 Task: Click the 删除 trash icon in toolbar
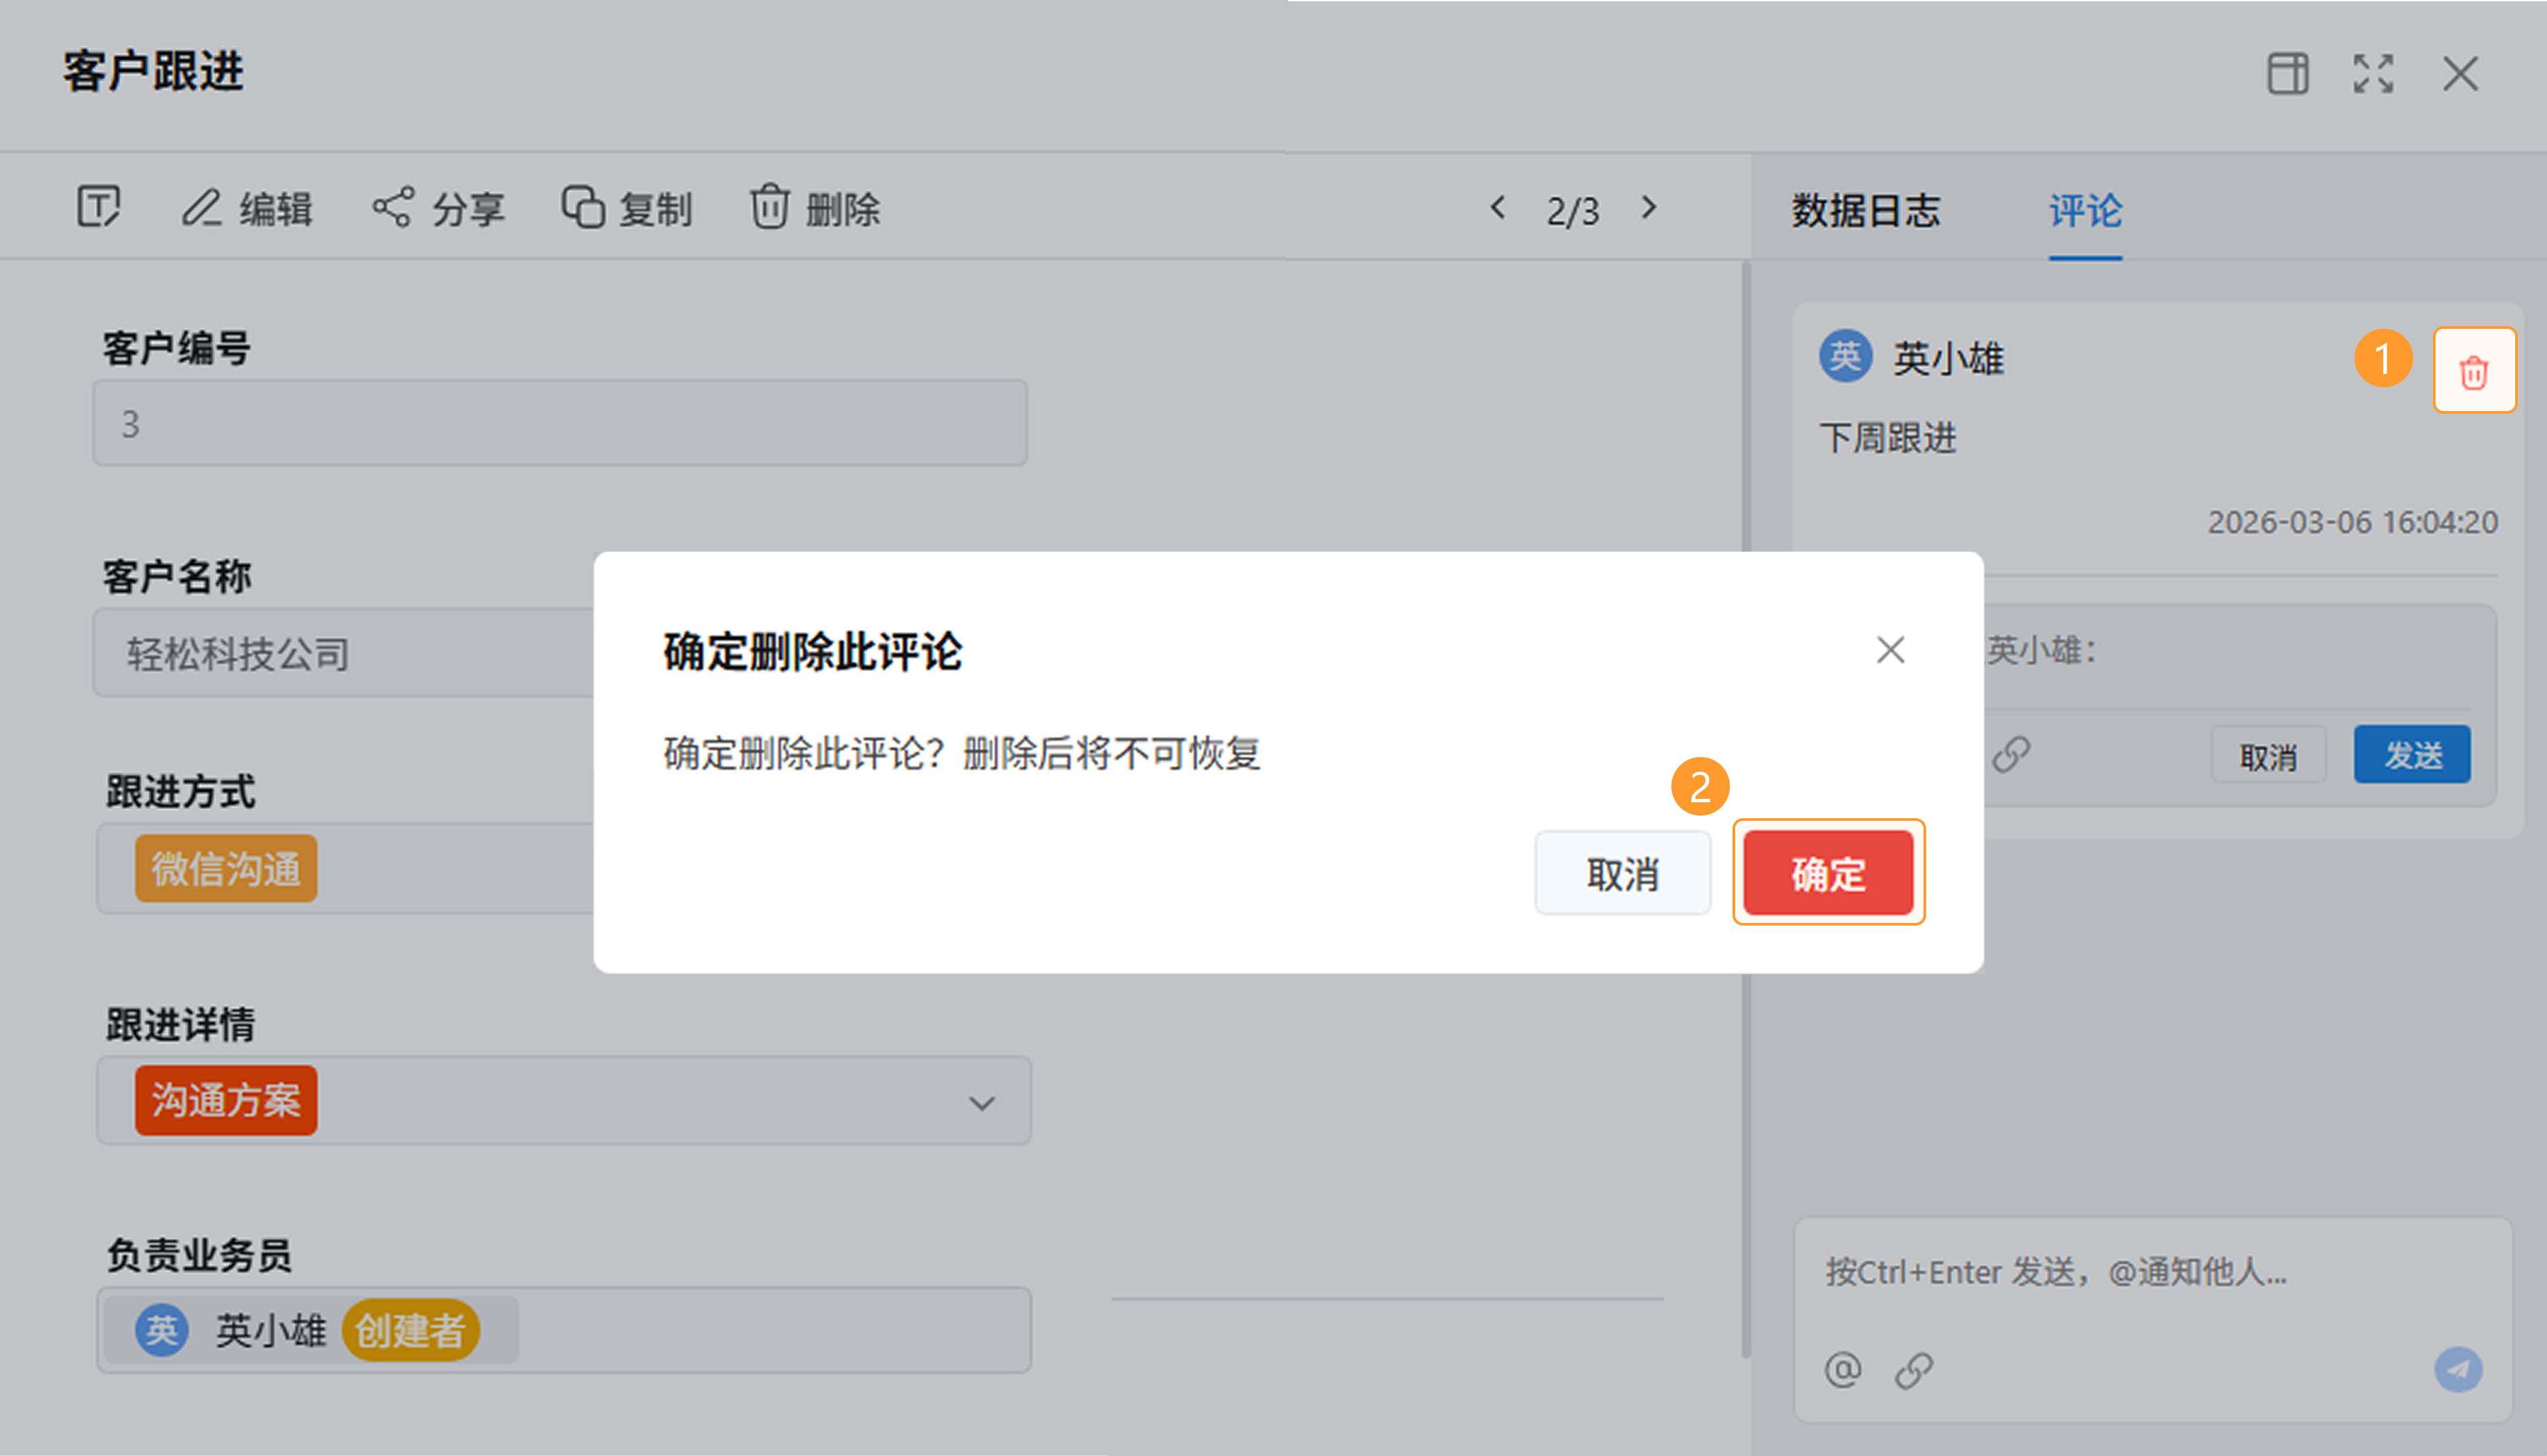(769, 208)
